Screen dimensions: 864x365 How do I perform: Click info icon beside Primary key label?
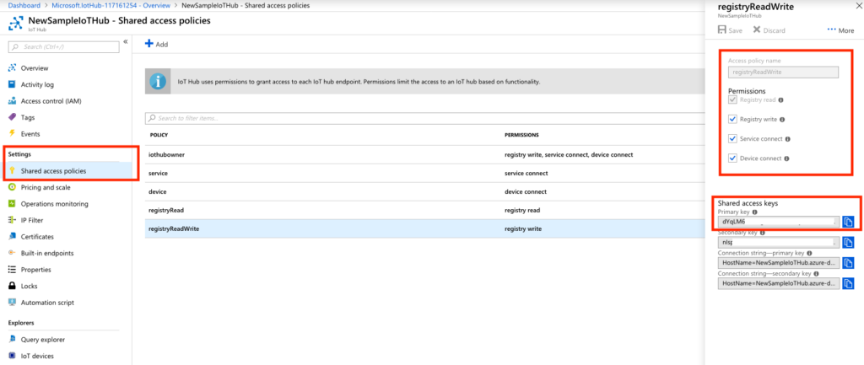pos(755,212)
